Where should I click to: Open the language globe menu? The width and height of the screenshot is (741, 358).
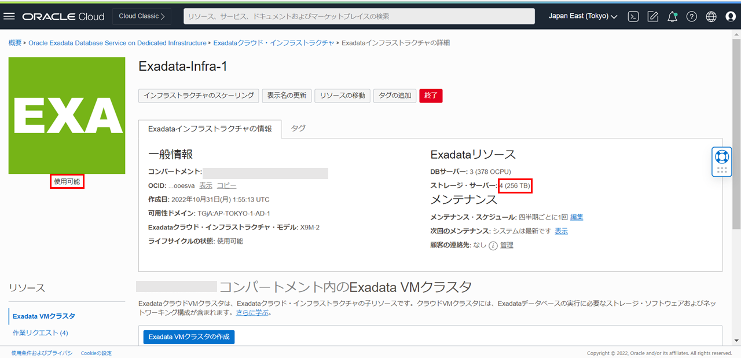point(711,16)
